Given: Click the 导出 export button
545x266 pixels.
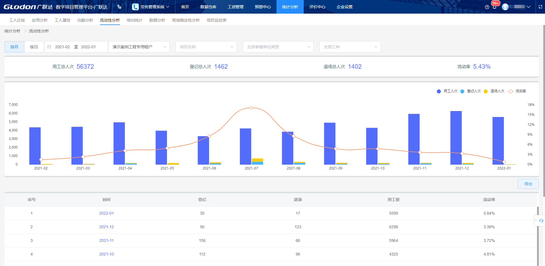Looking at the screenshot, I should coord(528,184).
